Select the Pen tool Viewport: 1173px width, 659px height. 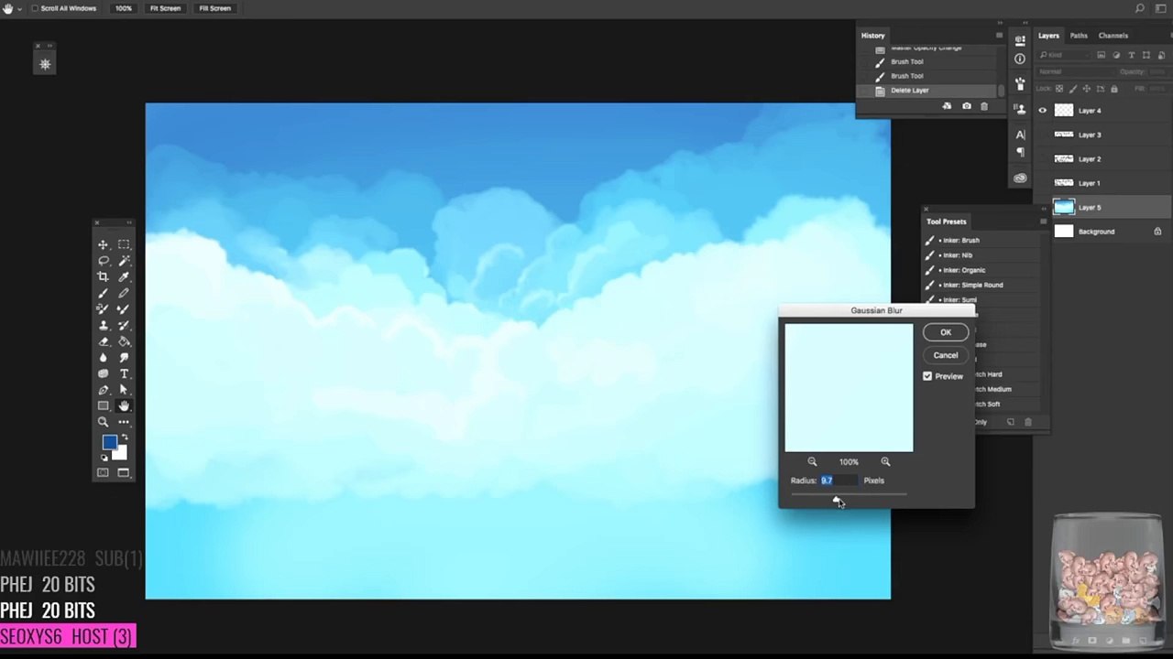click(103, 390)
